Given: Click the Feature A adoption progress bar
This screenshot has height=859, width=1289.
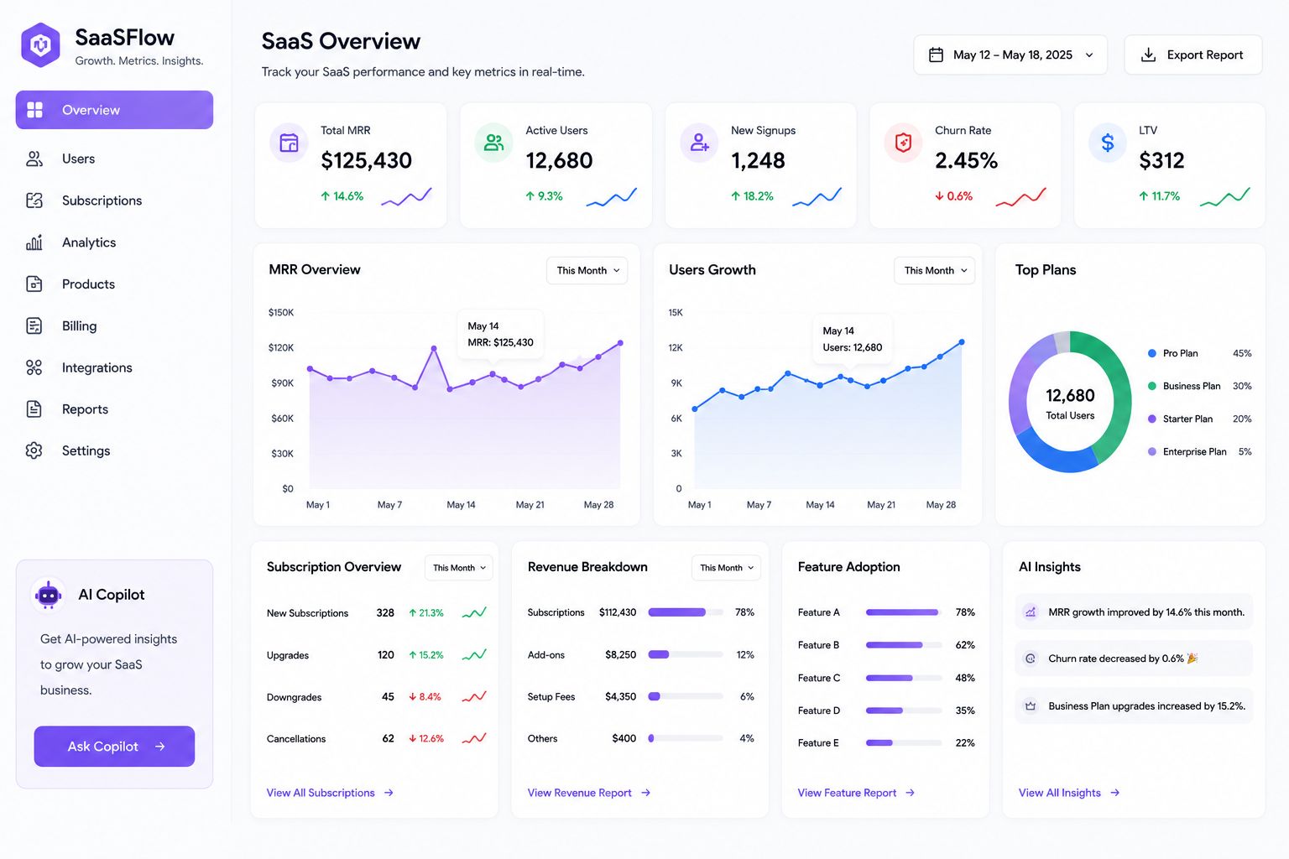Looking at the screenshot, I should click(x=904, y=612).
